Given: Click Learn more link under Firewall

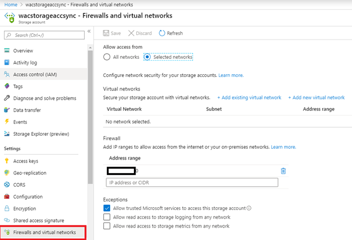Looking at the screenshot, I should (x=283, y=147).
